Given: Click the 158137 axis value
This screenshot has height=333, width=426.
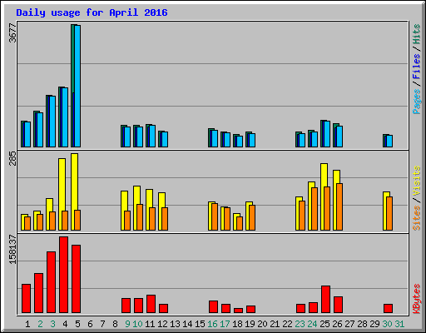Looking at the screenshot, I should coord(12,249).
